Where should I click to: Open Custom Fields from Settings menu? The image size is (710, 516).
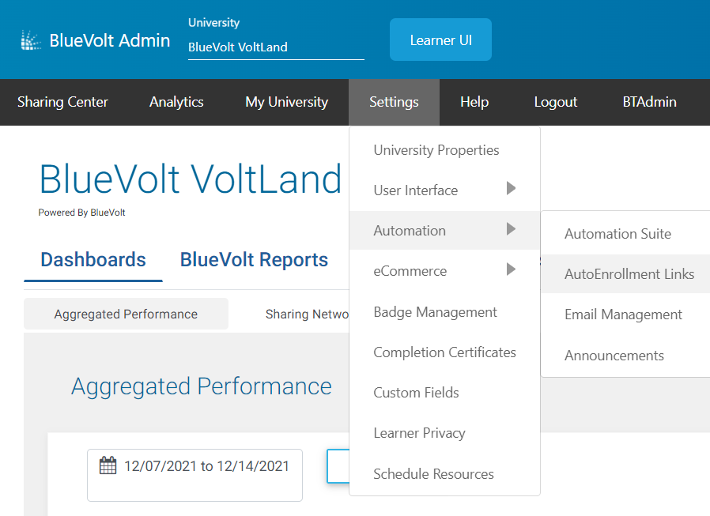(x=444, y=393)
